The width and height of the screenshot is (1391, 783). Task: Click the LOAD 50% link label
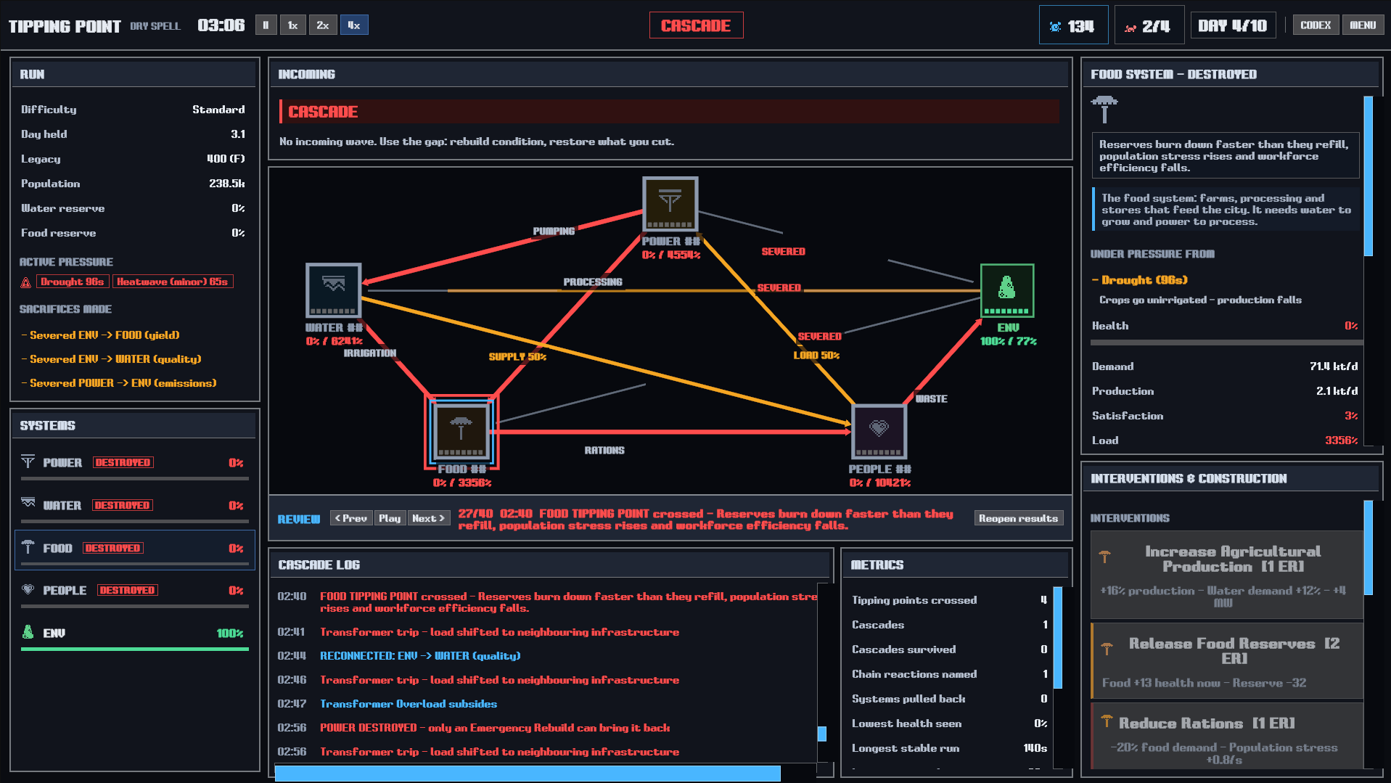816,355
